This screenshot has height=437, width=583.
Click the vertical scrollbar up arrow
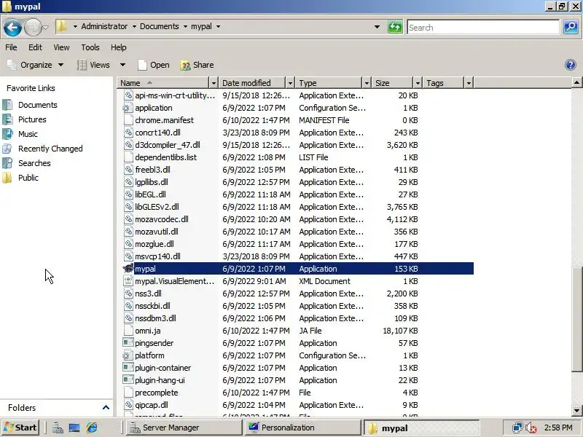[x=576, y=82]
